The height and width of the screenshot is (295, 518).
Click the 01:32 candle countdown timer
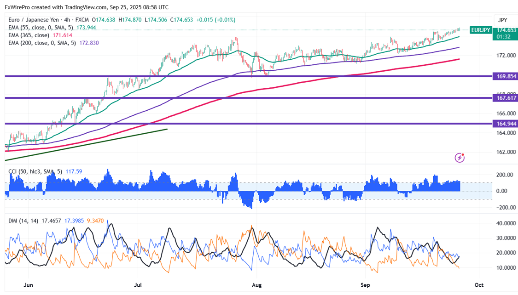503,37
